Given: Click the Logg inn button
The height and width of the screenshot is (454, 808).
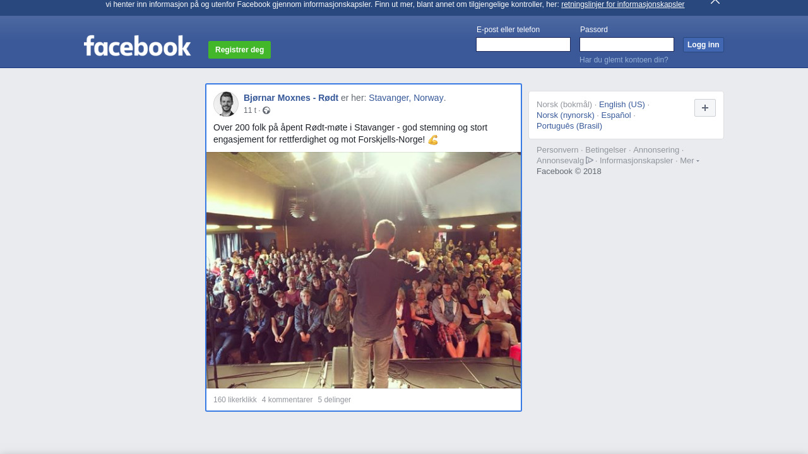Looking at the screenshot, I should (x=703, y=45).
